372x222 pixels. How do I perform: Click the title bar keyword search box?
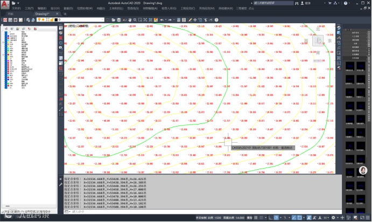click(273, 3)
